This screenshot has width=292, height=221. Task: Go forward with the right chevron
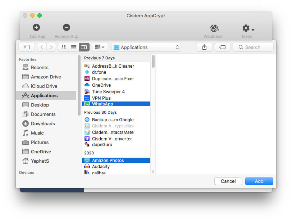51,47
